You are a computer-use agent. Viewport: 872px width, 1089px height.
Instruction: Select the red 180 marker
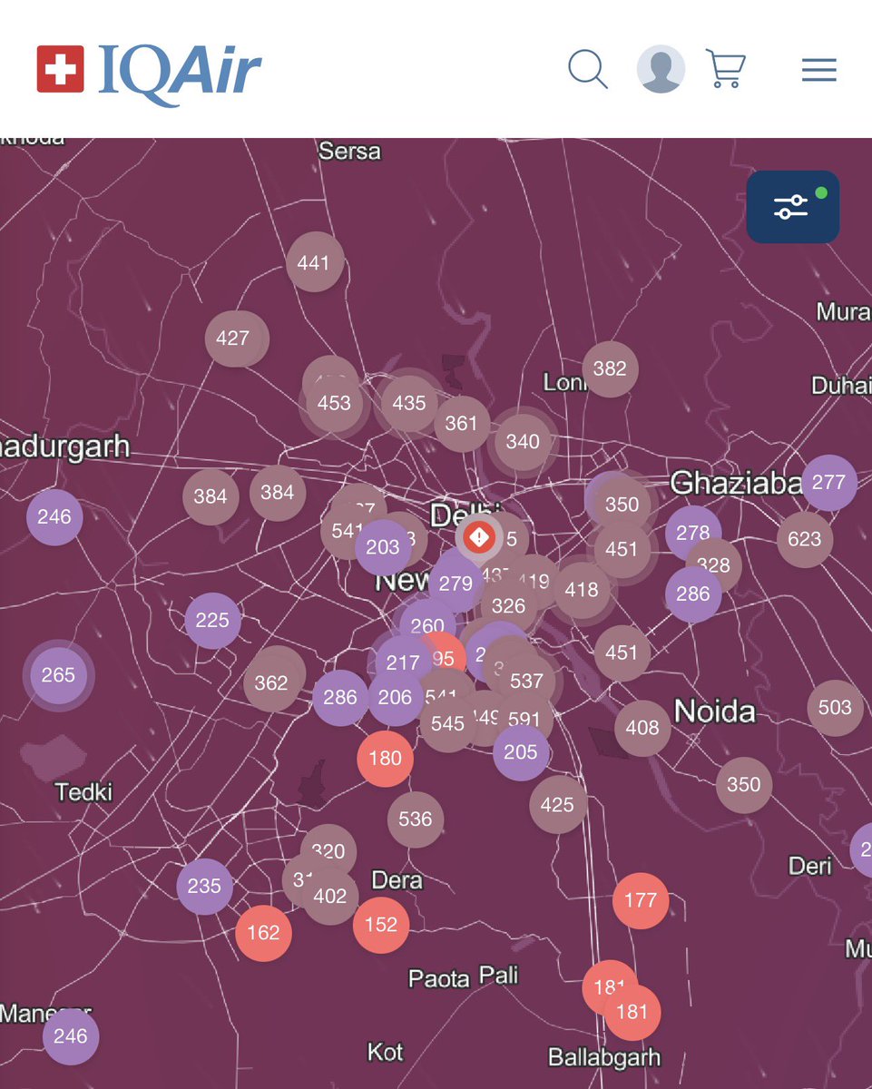[386, 758]
